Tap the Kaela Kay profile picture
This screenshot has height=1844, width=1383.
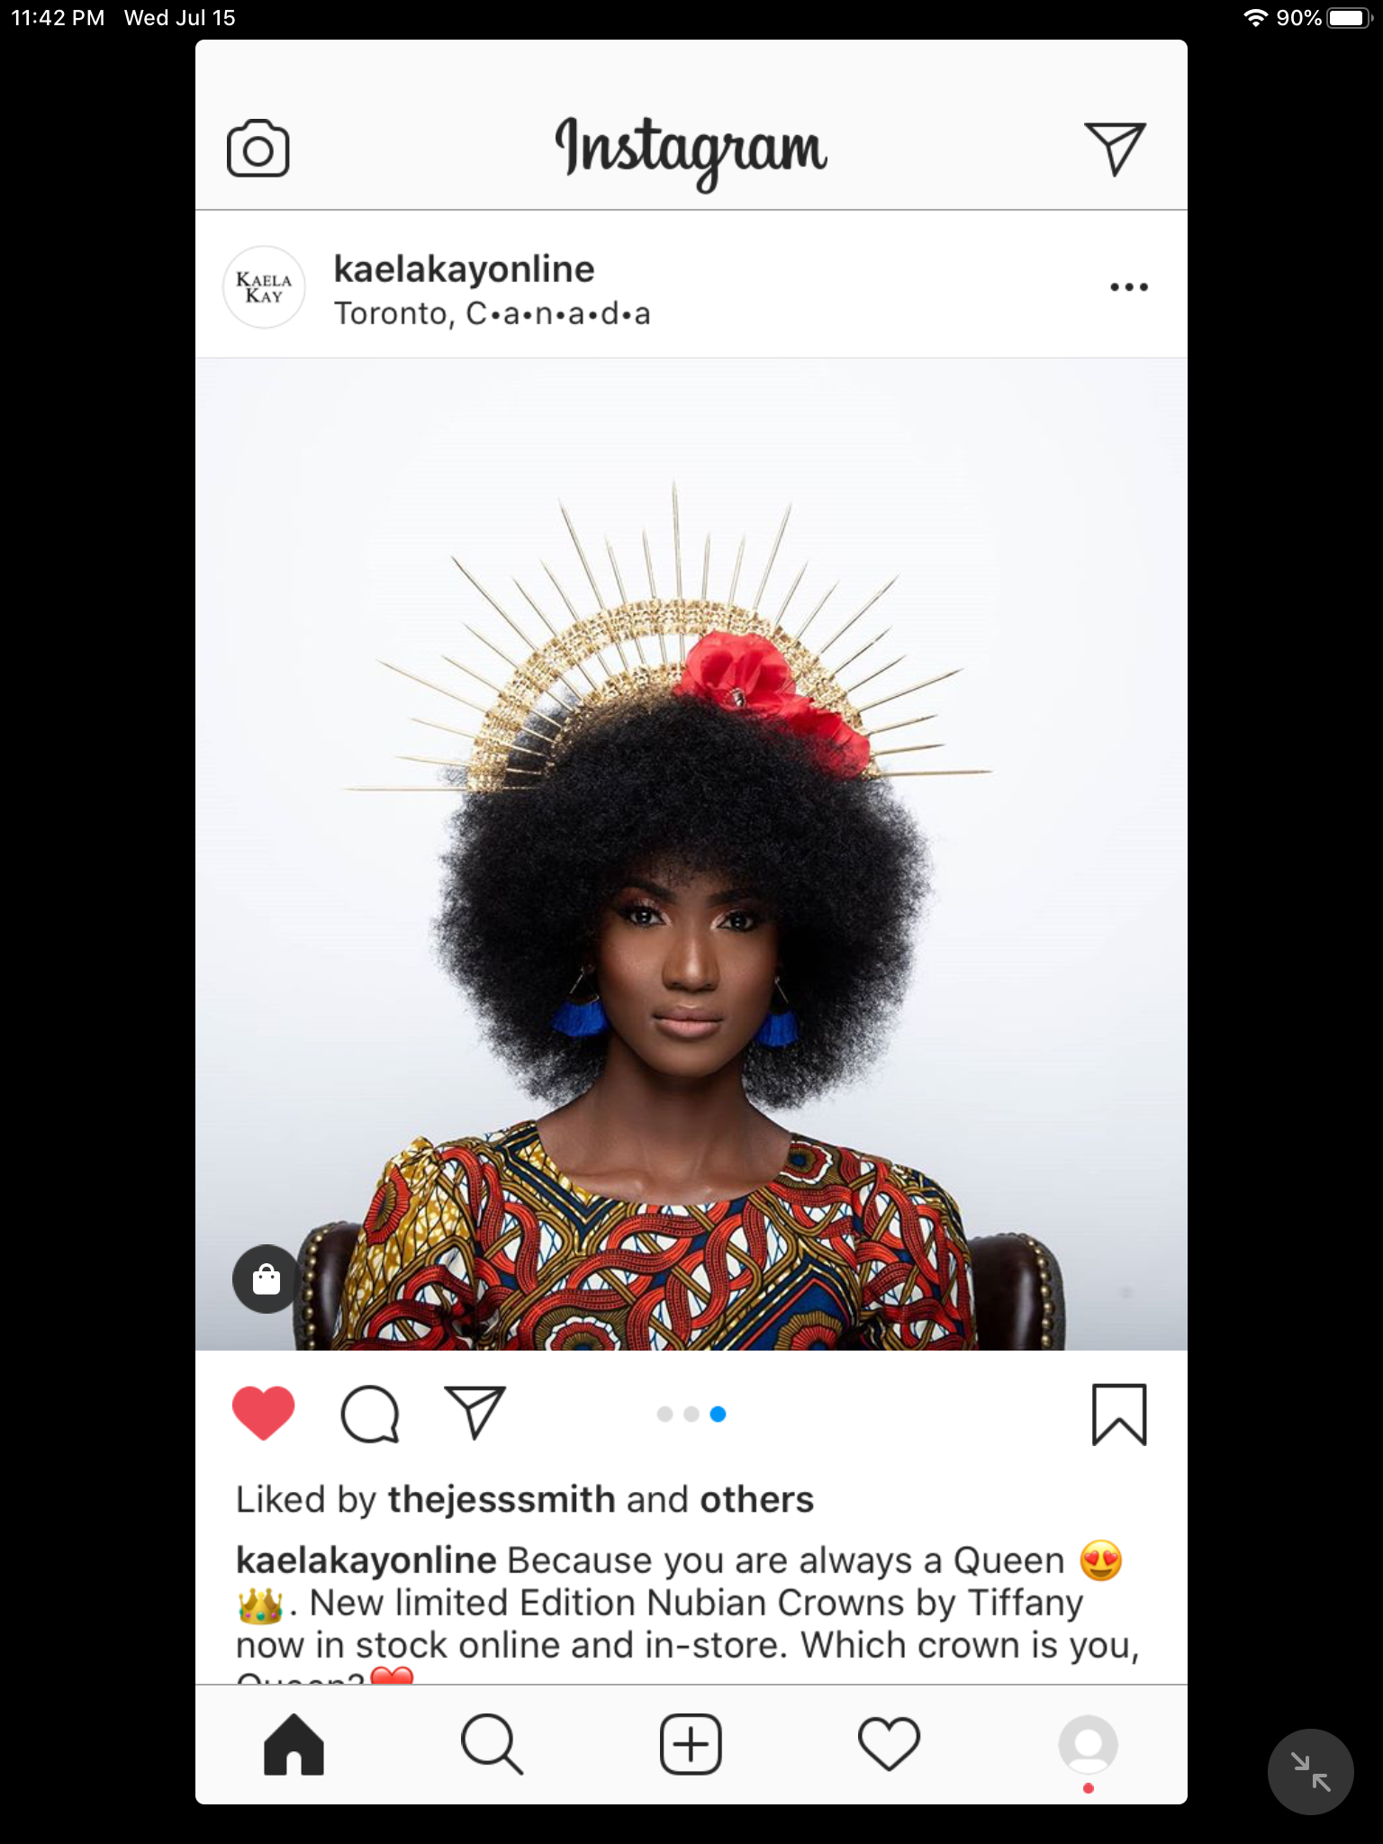[x=264, y=287]
